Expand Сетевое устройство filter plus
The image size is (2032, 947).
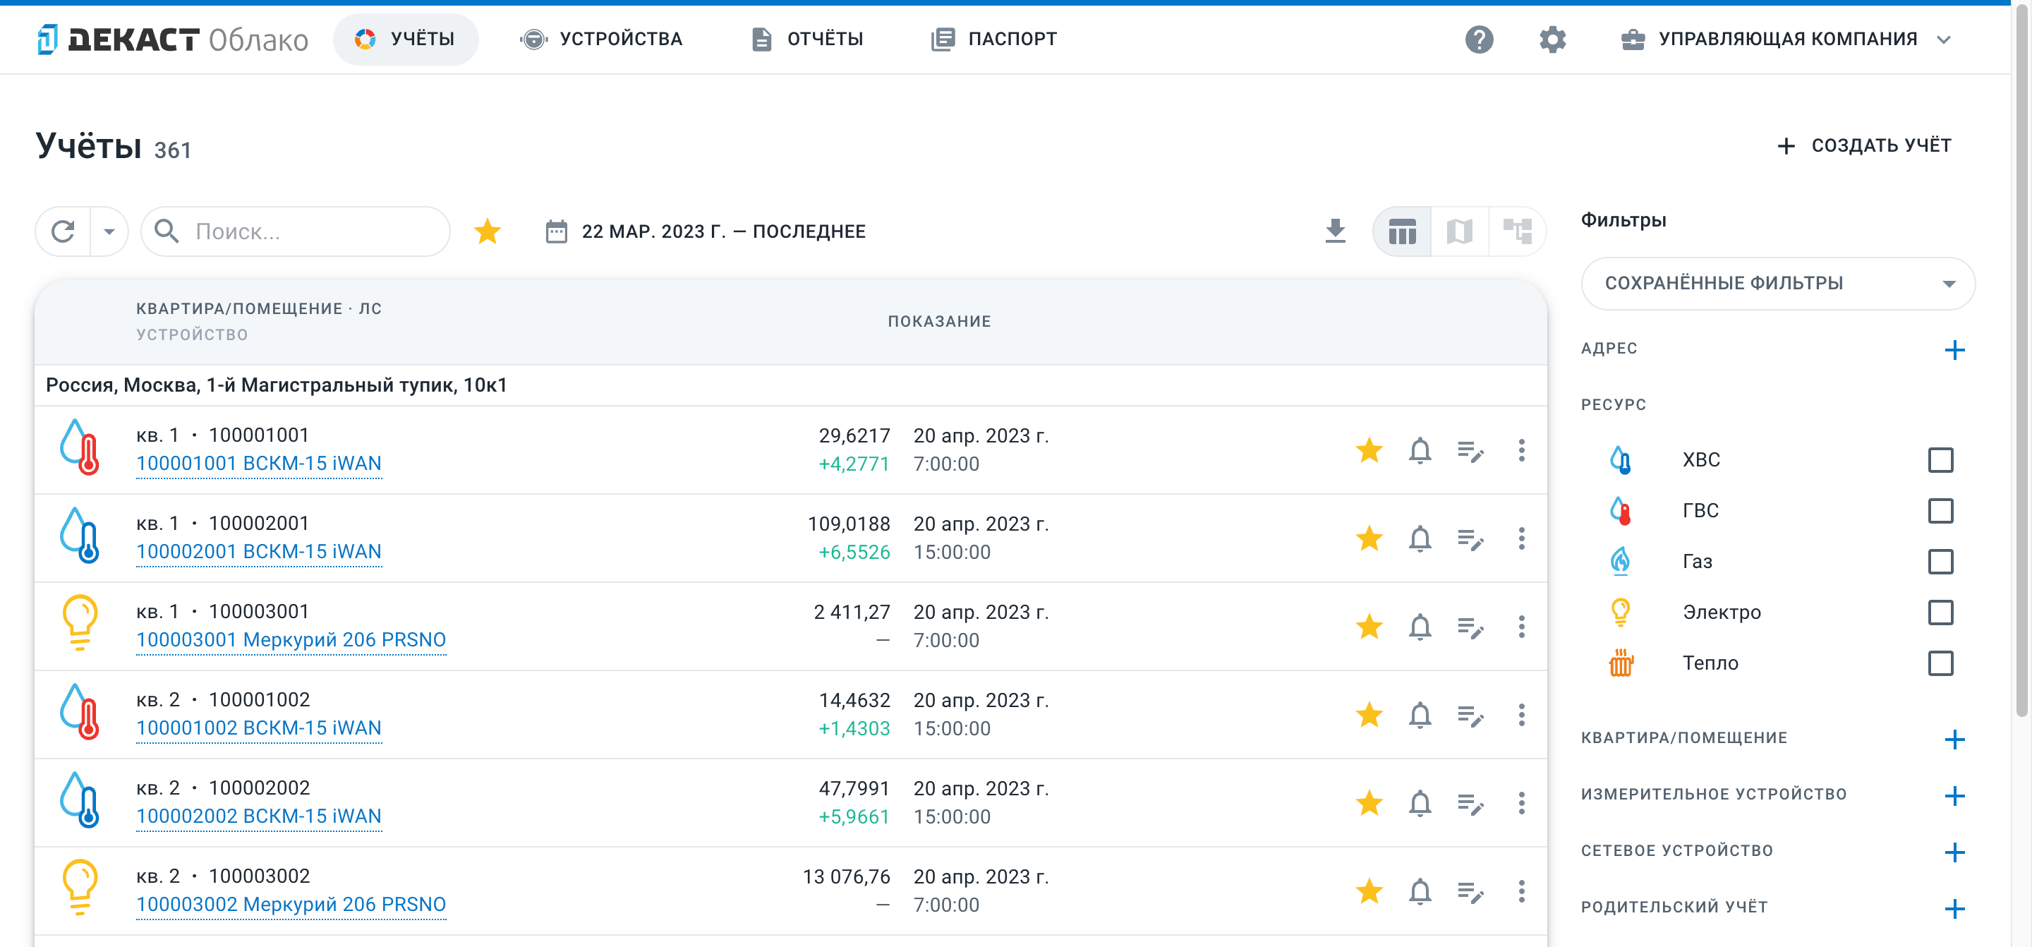(x=1954, y=852)
